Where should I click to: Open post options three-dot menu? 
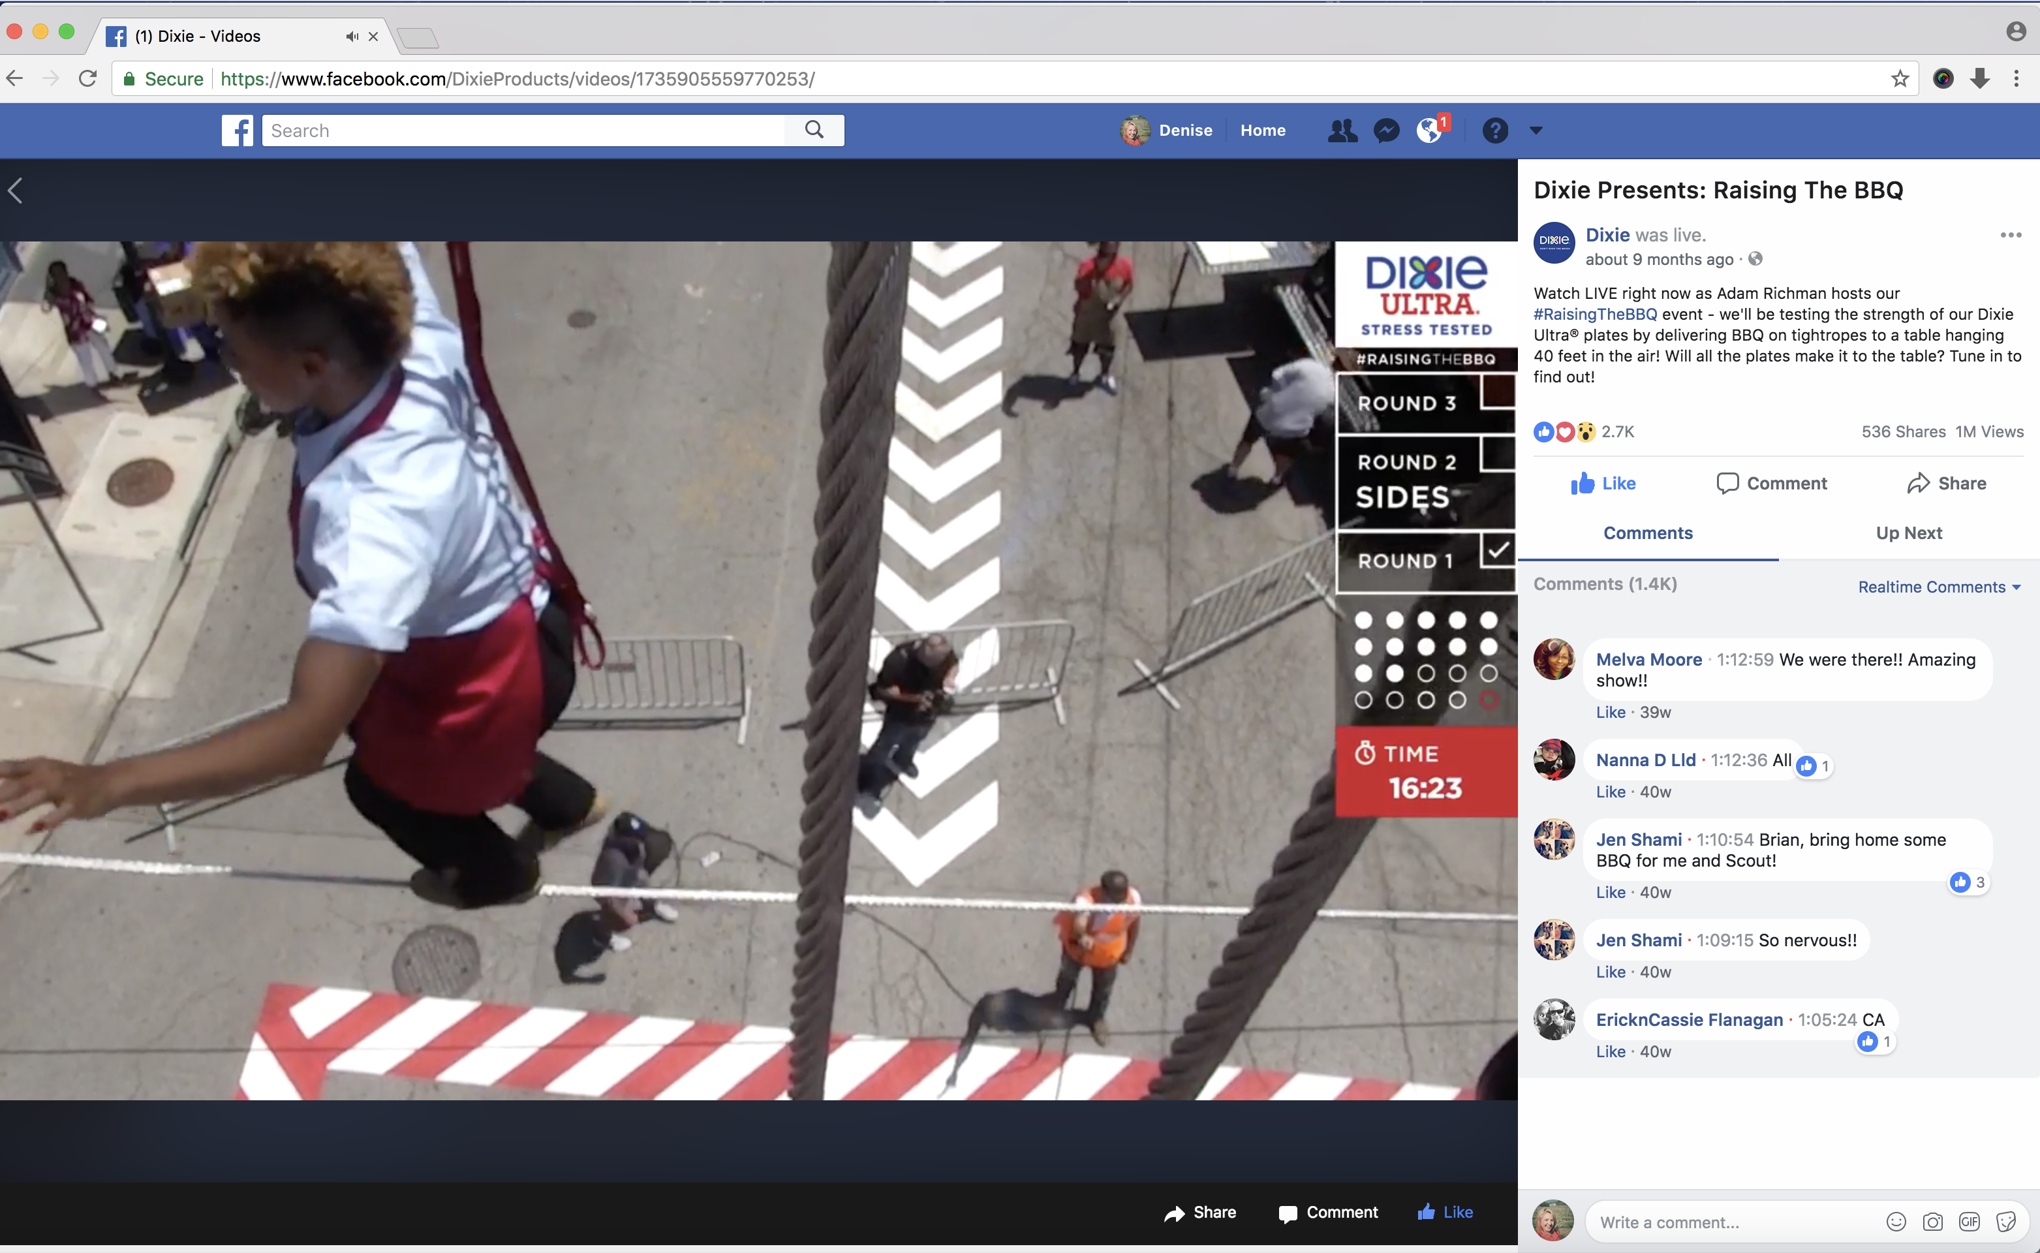pos(2010,236)
